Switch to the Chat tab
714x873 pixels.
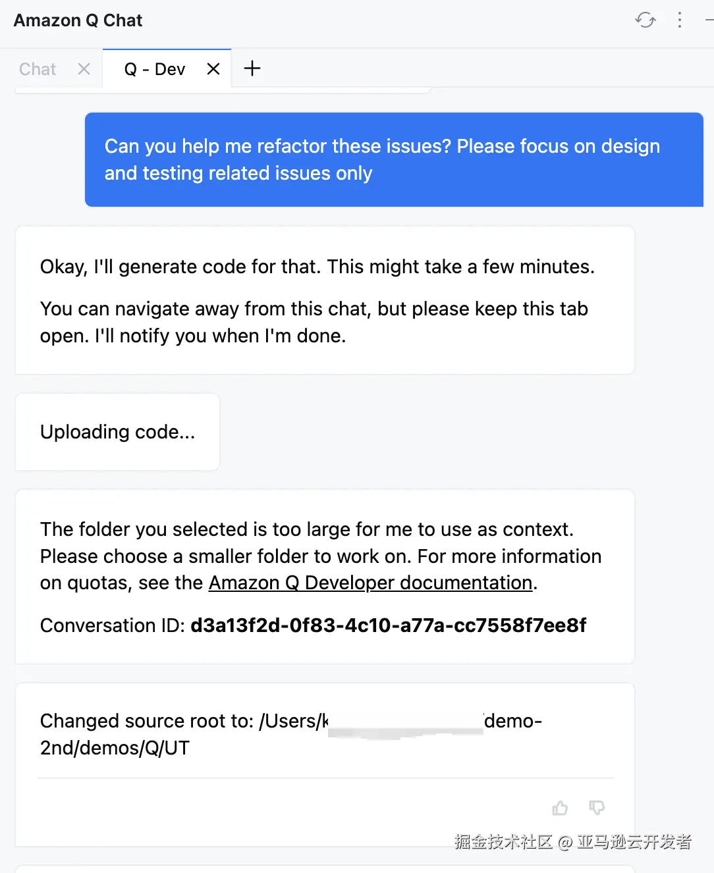[x=38, y=69]
